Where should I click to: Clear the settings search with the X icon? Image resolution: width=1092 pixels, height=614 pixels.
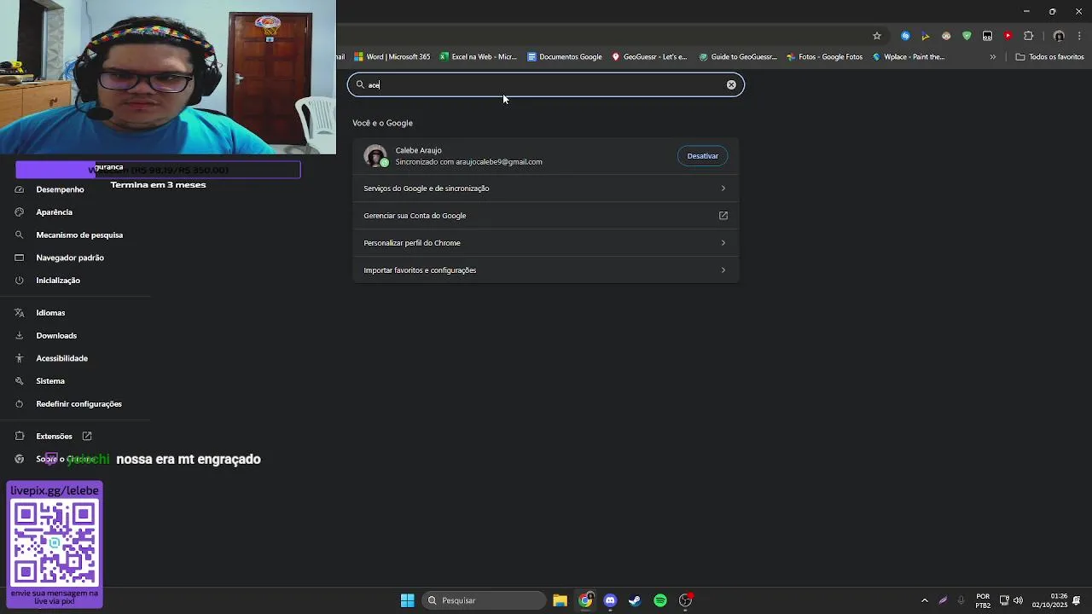pos(731,84)
